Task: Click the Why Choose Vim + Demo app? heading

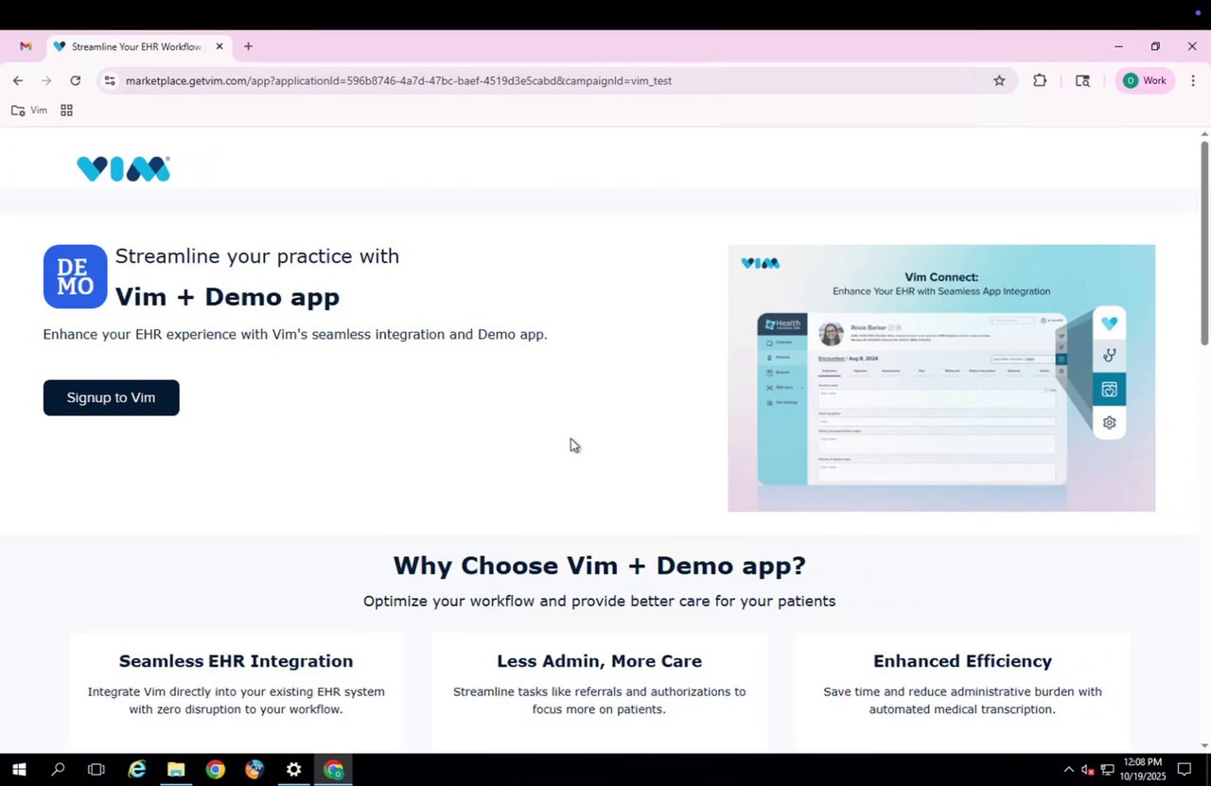Action: click(599, 566)
